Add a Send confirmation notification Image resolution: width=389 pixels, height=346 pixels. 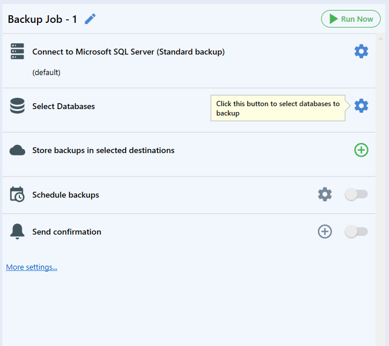click(x=325, y=232)
